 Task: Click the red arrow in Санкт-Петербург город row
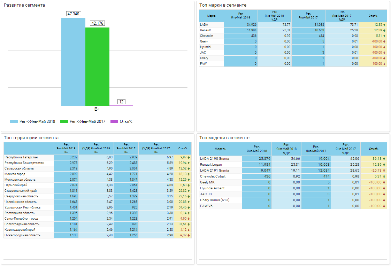(189, 219)
